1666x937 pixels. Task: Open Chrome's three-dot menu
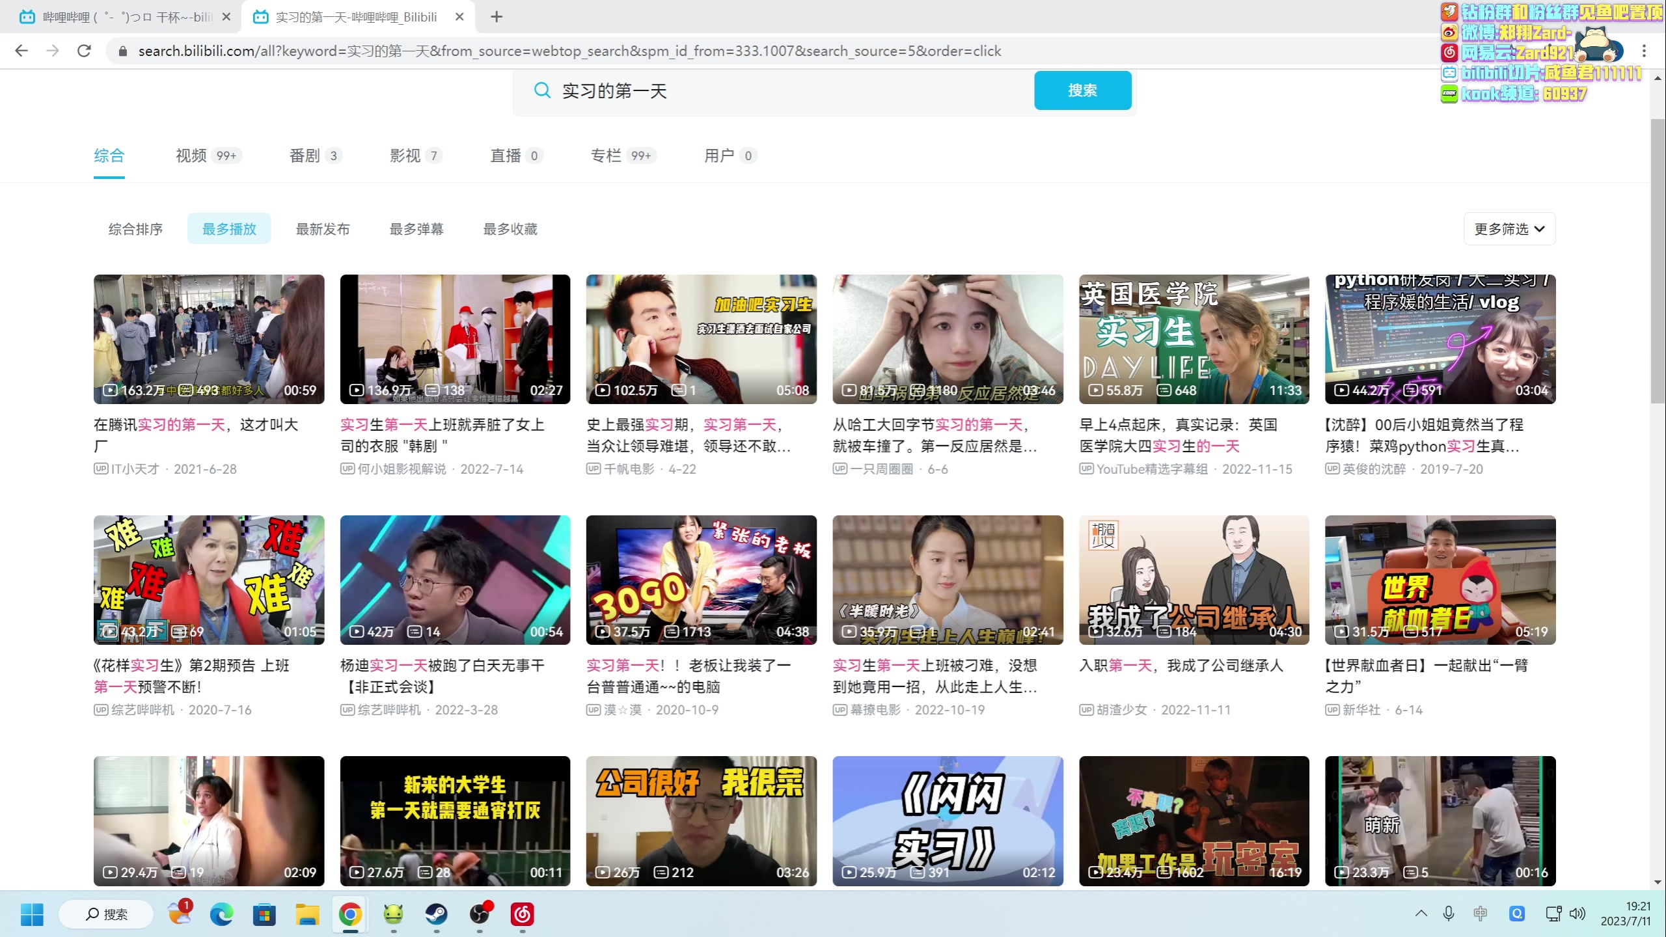pos(1644,51)
